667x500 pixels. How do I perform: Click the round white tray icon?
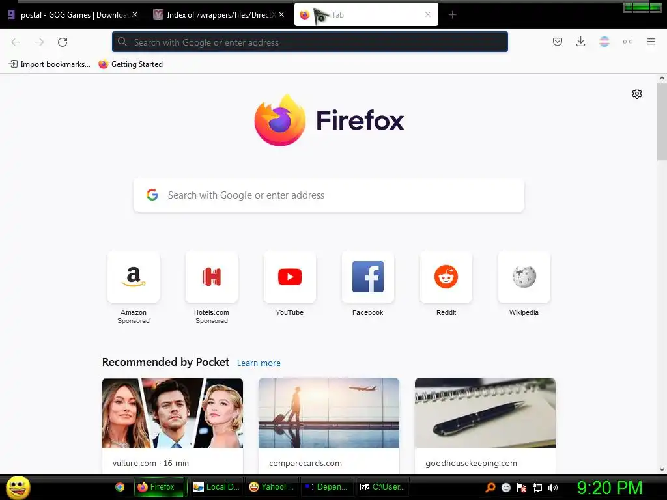505,488
